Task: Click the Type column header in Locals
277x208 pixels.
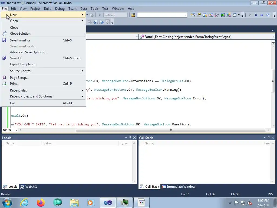Action: [125, 143]
